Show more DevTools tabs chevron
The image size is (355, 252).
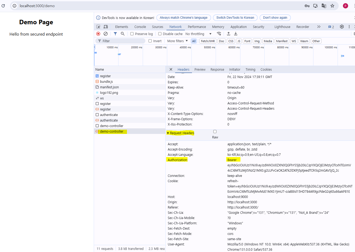tap(319, 27)
